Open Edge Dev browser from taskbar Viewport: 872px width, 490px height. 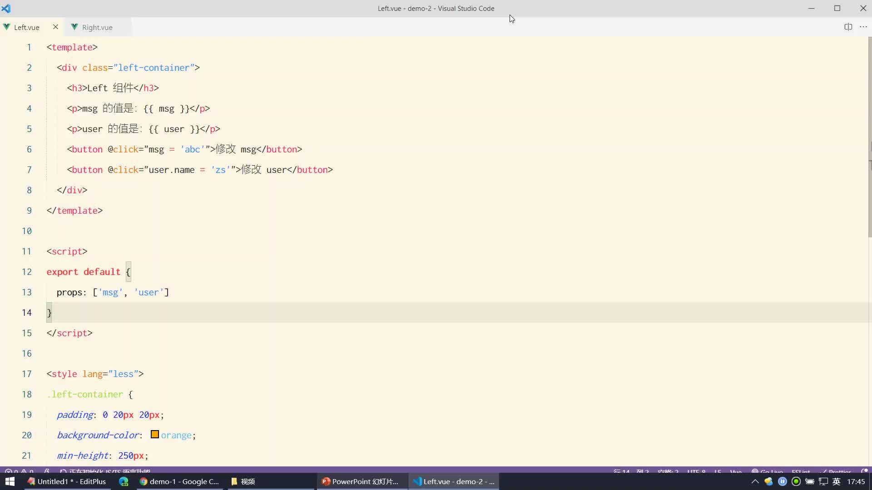click(x=124, y=481)
